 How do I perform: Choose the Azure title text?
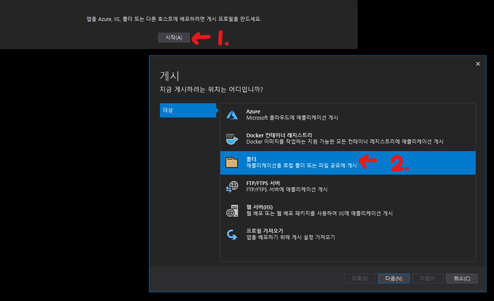(253, 112)
